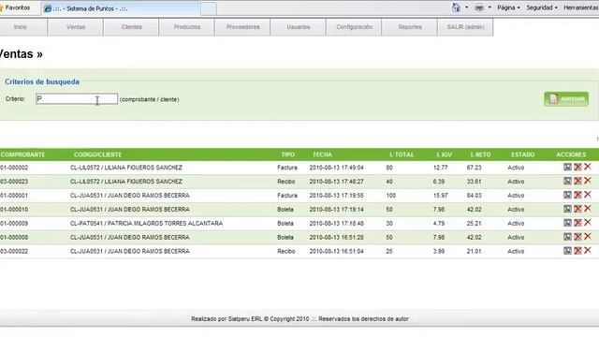The width and height of the screenshot is (599, 337).
Task: Delete sale 01-000002 with red X
Action: coord(588,167)
